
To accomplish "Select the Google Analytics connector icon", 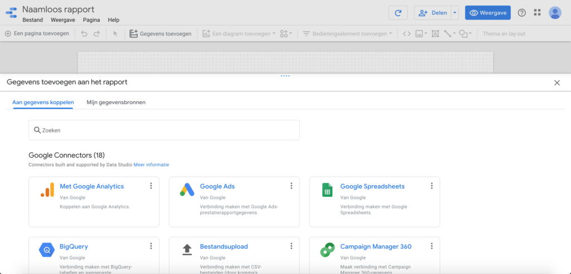I will (x=47, y=190).
